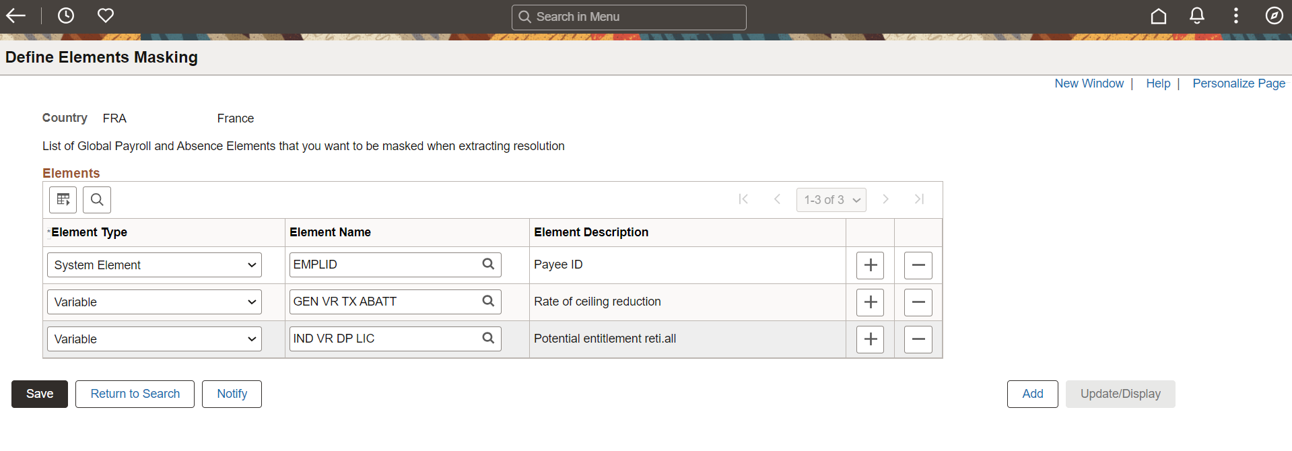Go to Home icon
The height and width of the screenshot is (451, 1292).
pyautogui.click(x=1158, y=15)
